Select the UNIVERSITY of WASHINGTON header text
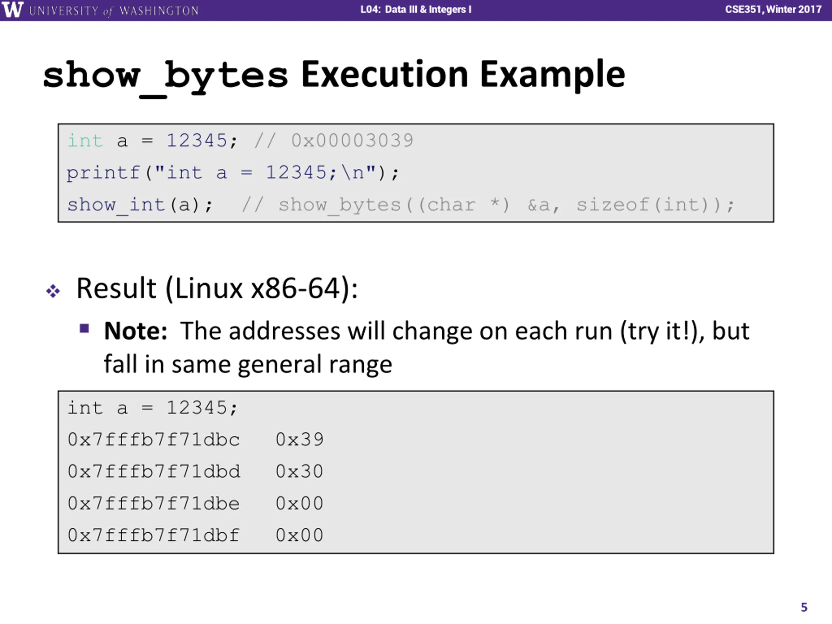 click(114, 10)
